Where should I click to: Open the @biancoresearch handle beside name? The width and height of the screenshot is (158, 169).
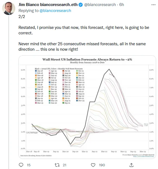(x=100, y=5)
